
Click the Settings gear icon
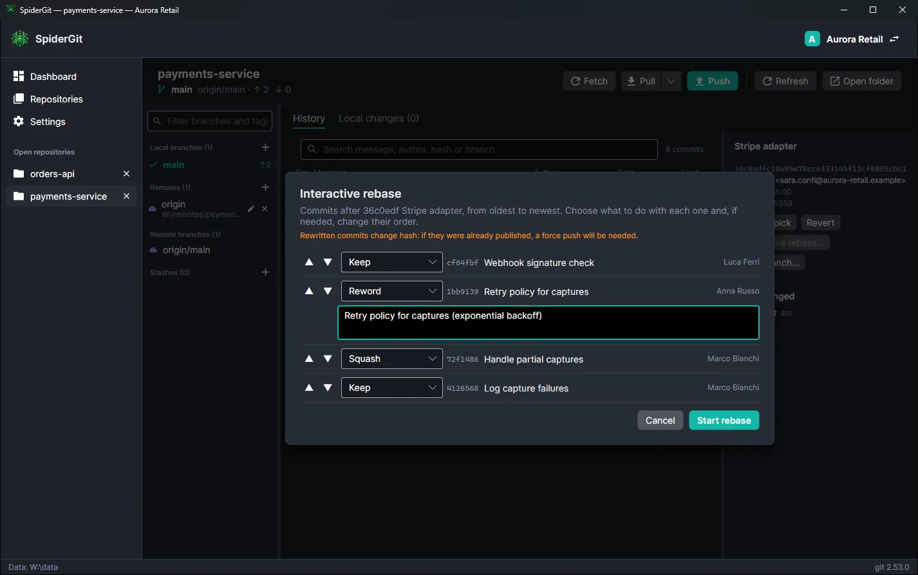[x=19, y=122]
